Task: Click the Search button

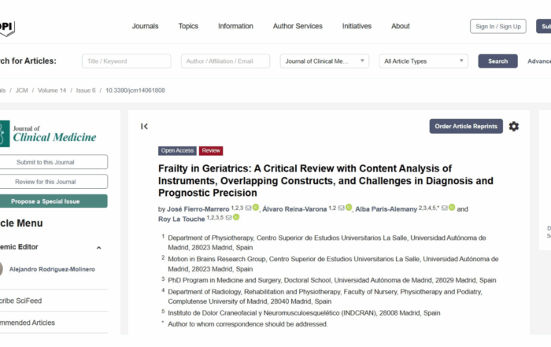Action: point(497,61)
